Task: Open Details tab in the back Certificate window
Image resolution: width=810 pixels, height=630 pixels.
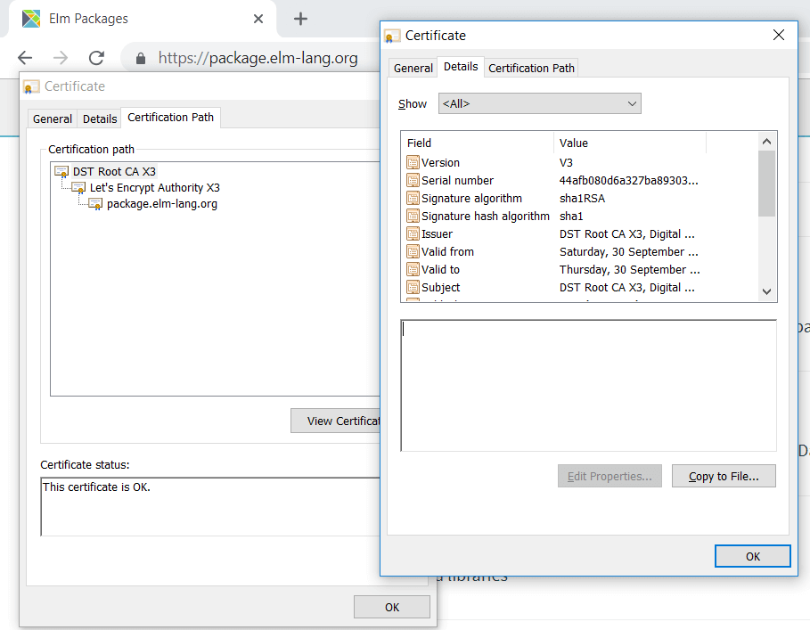Action: point(100,119)
